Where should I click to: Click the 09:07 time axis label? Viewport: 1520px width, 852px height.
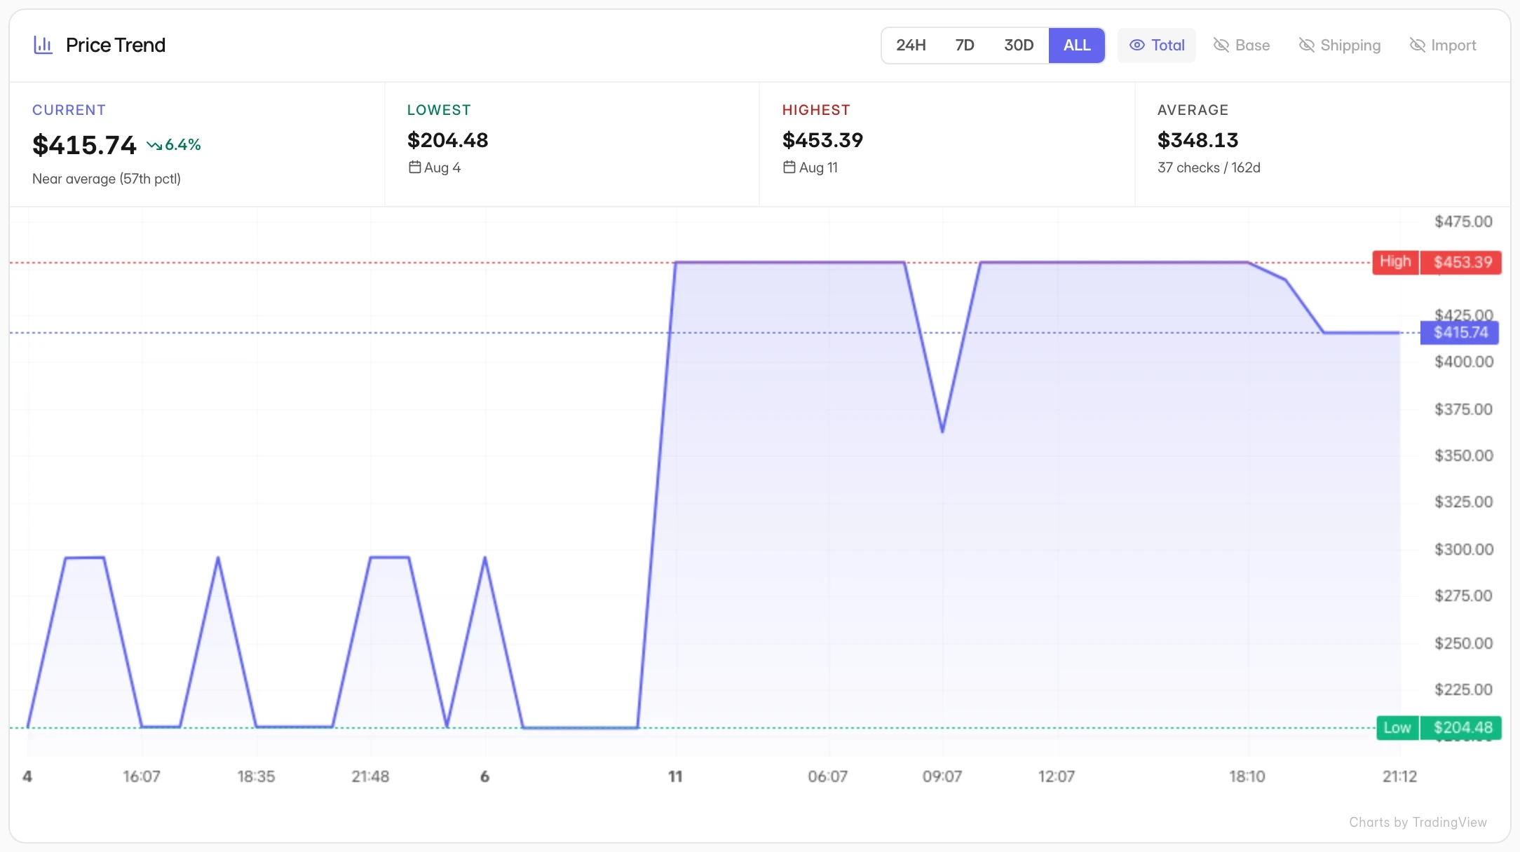(942, 776)
